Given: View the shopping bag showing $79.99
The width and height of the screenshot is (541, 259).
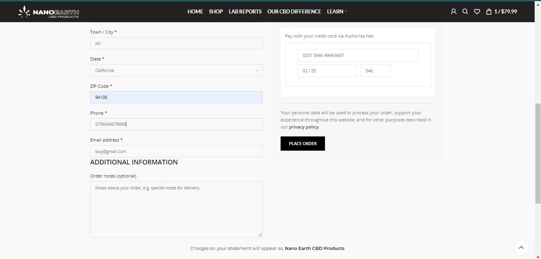Looking at the screenshot, I should click(501, 11).
